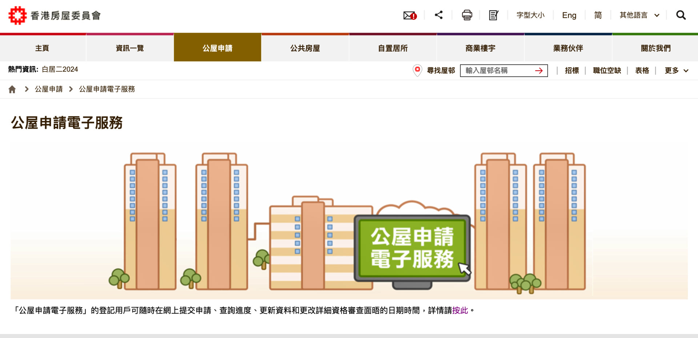This screenshot has height=338, width=698.
Task: Submit estate search with red arrow
Action: coord(539,71)
